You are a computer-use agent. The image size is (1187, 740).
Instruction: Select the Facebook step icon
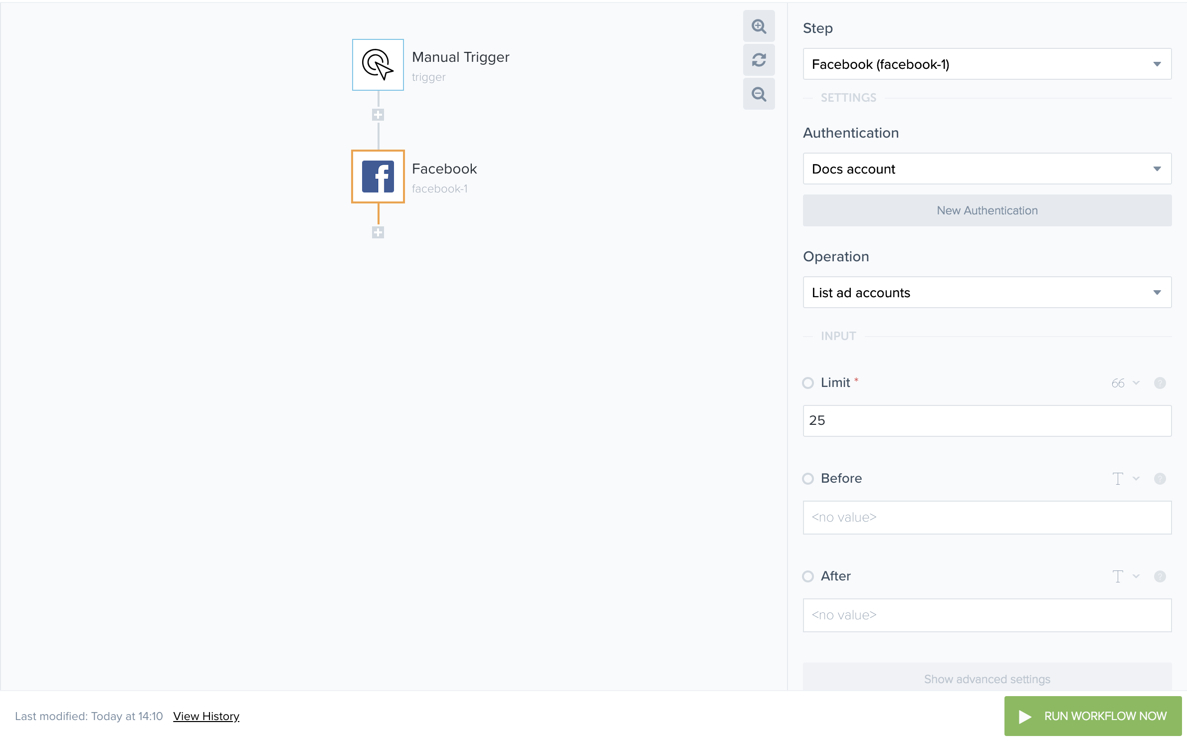378,177
